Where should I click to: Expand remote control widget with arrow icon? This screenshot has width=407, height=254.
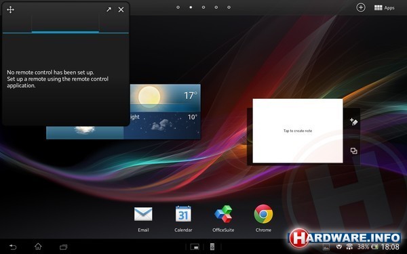(109, 9)
